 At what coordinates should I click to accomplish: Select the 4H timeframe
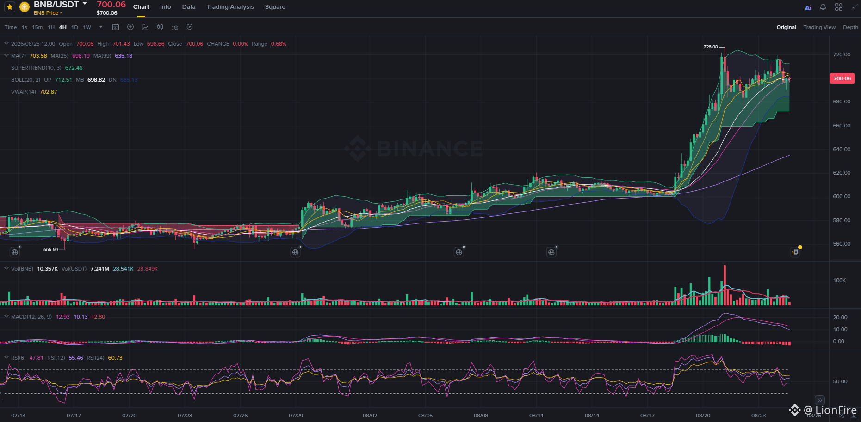click(x=63, y=27)
